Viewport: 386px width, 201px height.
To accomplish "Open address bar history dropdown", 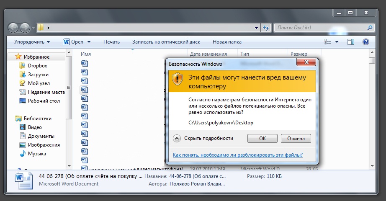I will [x=256, y=28].
